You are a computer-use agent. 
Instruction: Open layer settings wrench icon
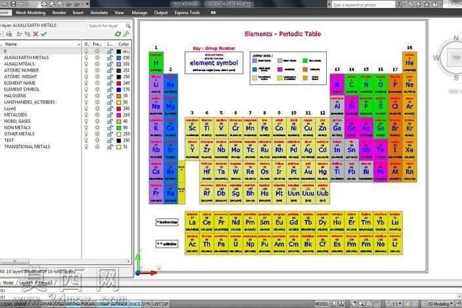pyautogui.click(x=127, y=33)
